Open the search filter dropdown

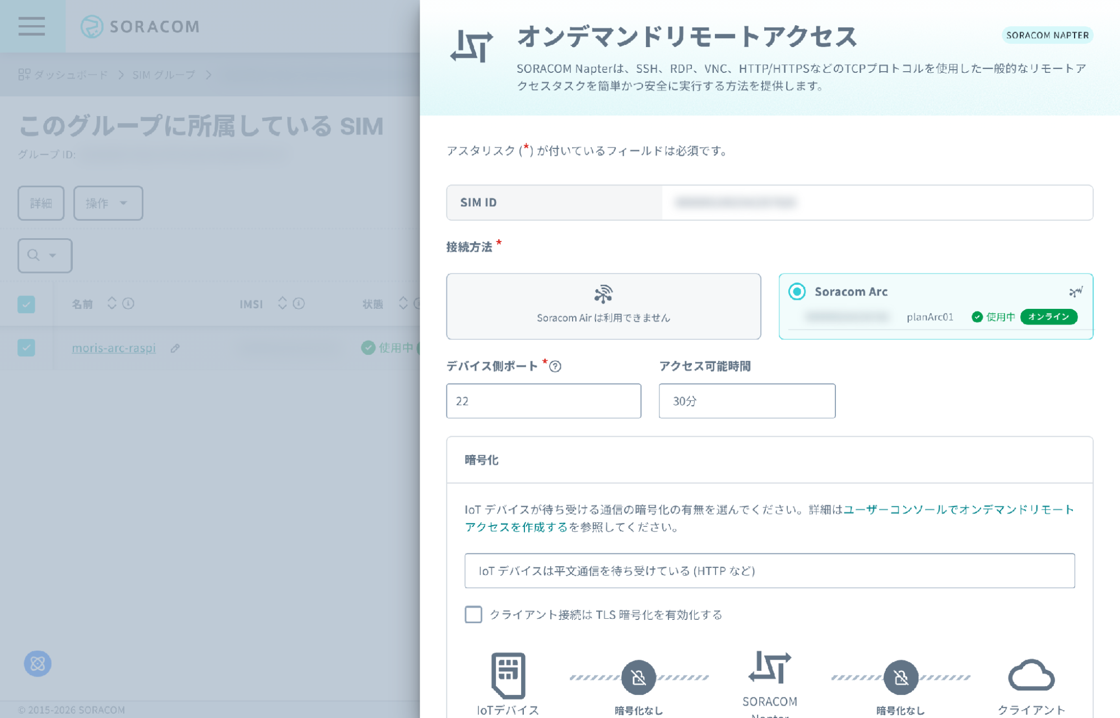click(x=45, y=256)
